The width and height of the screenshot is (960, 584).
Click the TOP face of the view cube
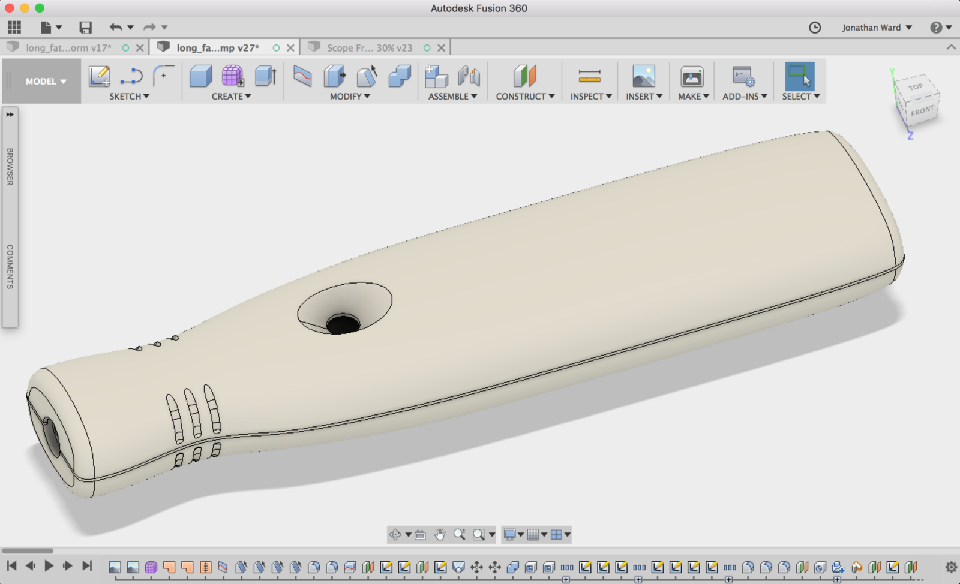click(x=915, y=88)
